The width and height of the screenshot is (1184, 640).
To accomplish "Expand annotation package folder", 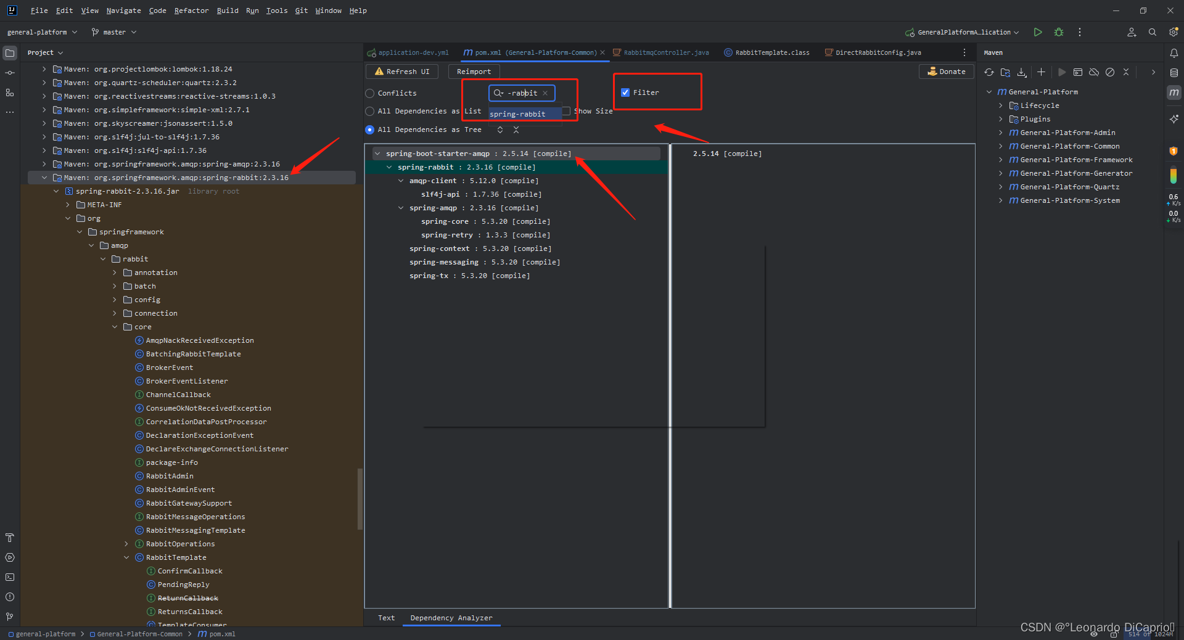I will point(115,273).
